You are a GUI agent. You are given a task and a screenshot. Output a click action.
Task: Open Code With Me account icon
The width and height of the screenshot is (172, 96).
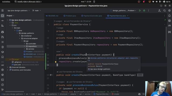tap(159, 11)
